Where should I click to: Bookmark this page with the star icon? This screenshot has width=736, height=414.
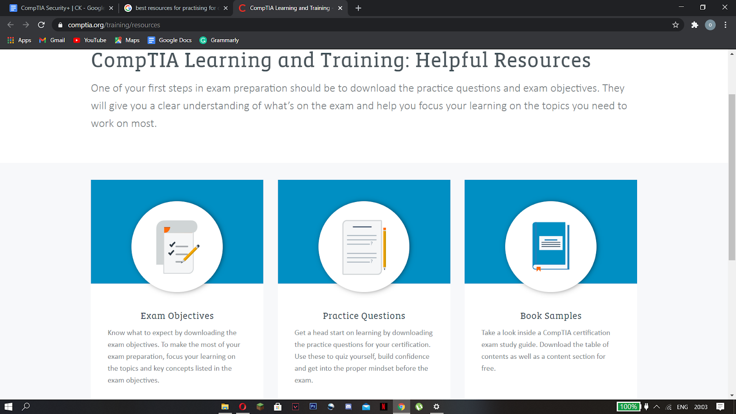[x=675, y=25]
